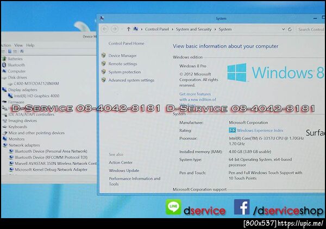
Task: Click the Up arrow in address bar
Action: 128,29
